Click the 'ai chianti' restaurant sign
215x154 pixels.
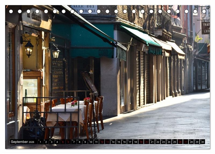click(34, 17)
